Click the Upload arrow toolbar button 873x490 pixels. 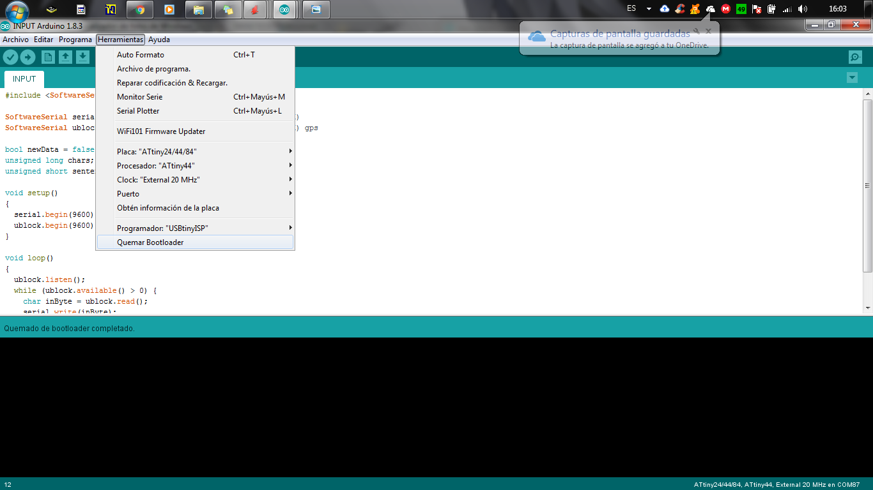coord(27,57)
